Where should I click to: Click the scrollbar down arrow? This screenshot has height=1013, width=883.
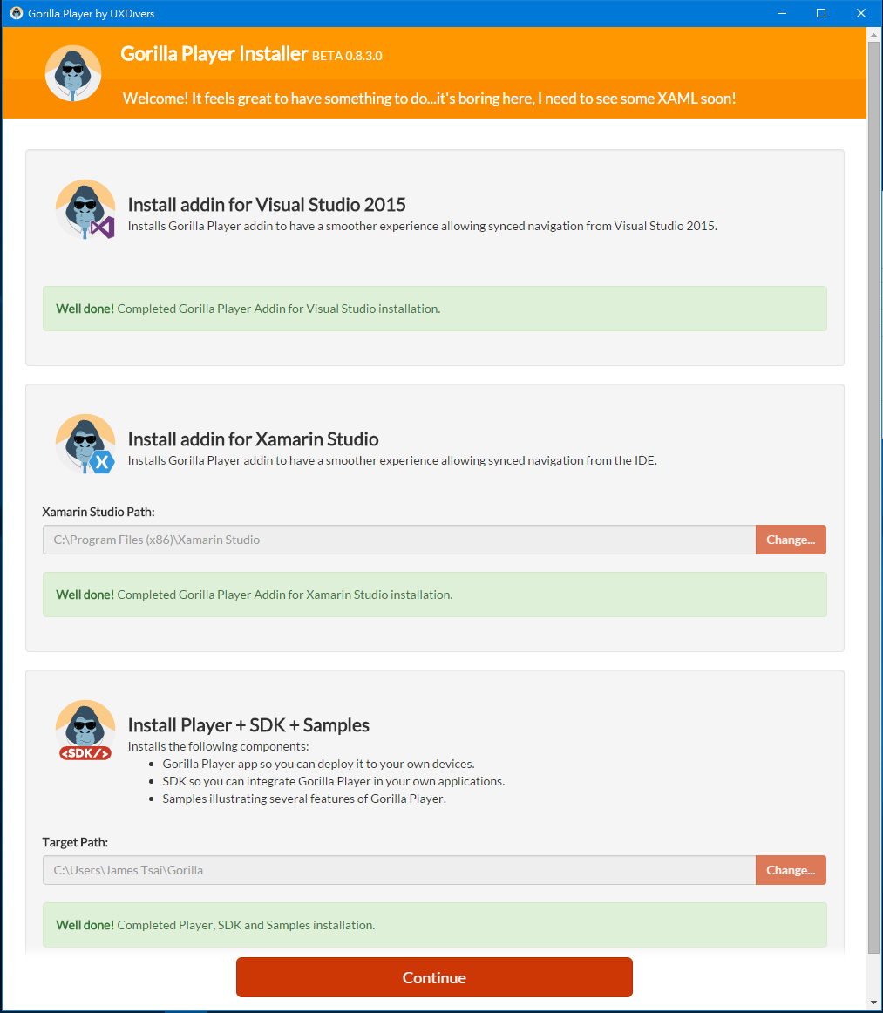pyautogui.click(x=873, y=1003)
